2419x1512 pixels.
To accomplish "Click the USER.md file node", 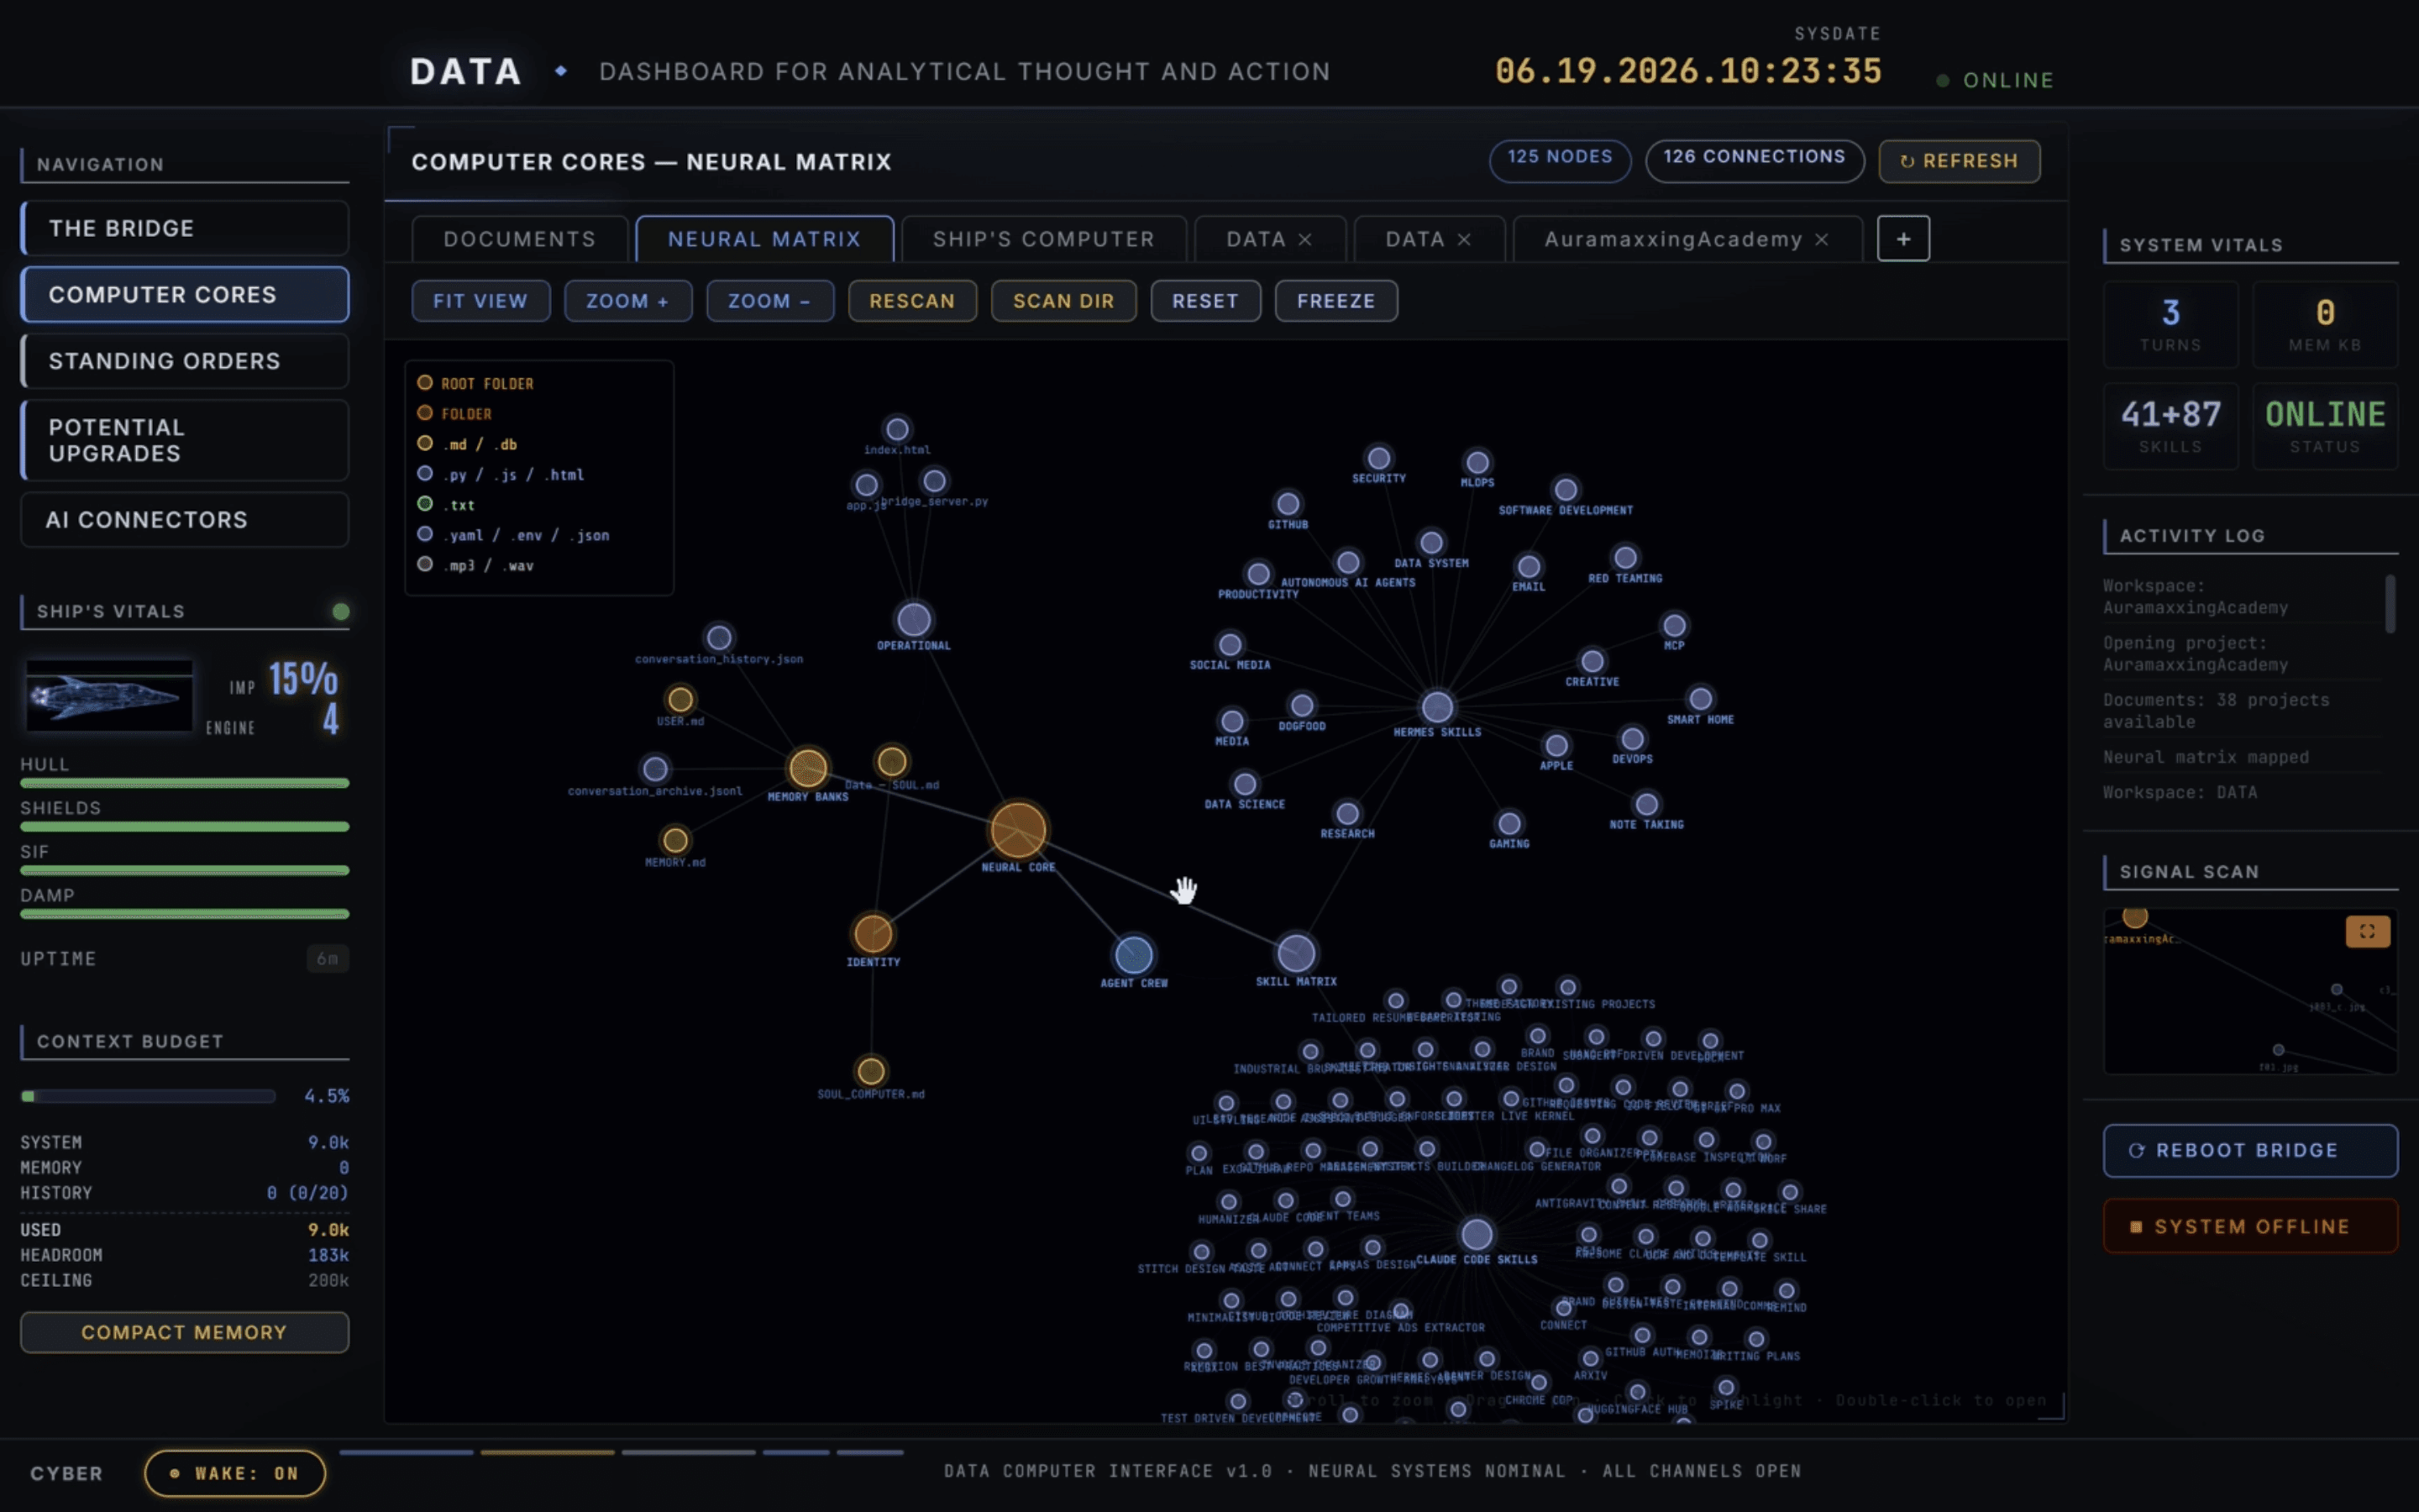I will tap(680, 698).
